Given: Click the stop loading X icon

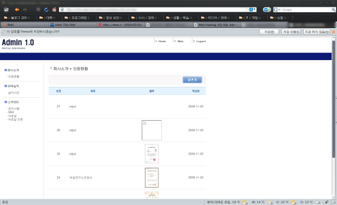Looking at the screenshot, I should [x=38, y=10].
